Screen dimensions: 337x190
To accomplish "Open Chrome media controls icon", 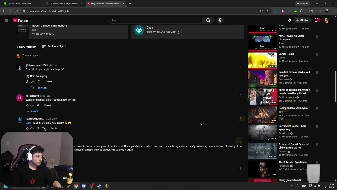I will click(320, 11).
